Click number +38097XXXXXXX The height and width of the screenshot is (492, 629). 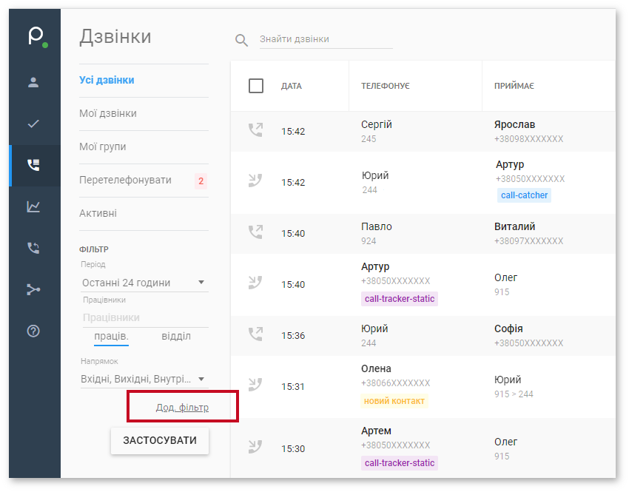528,241
